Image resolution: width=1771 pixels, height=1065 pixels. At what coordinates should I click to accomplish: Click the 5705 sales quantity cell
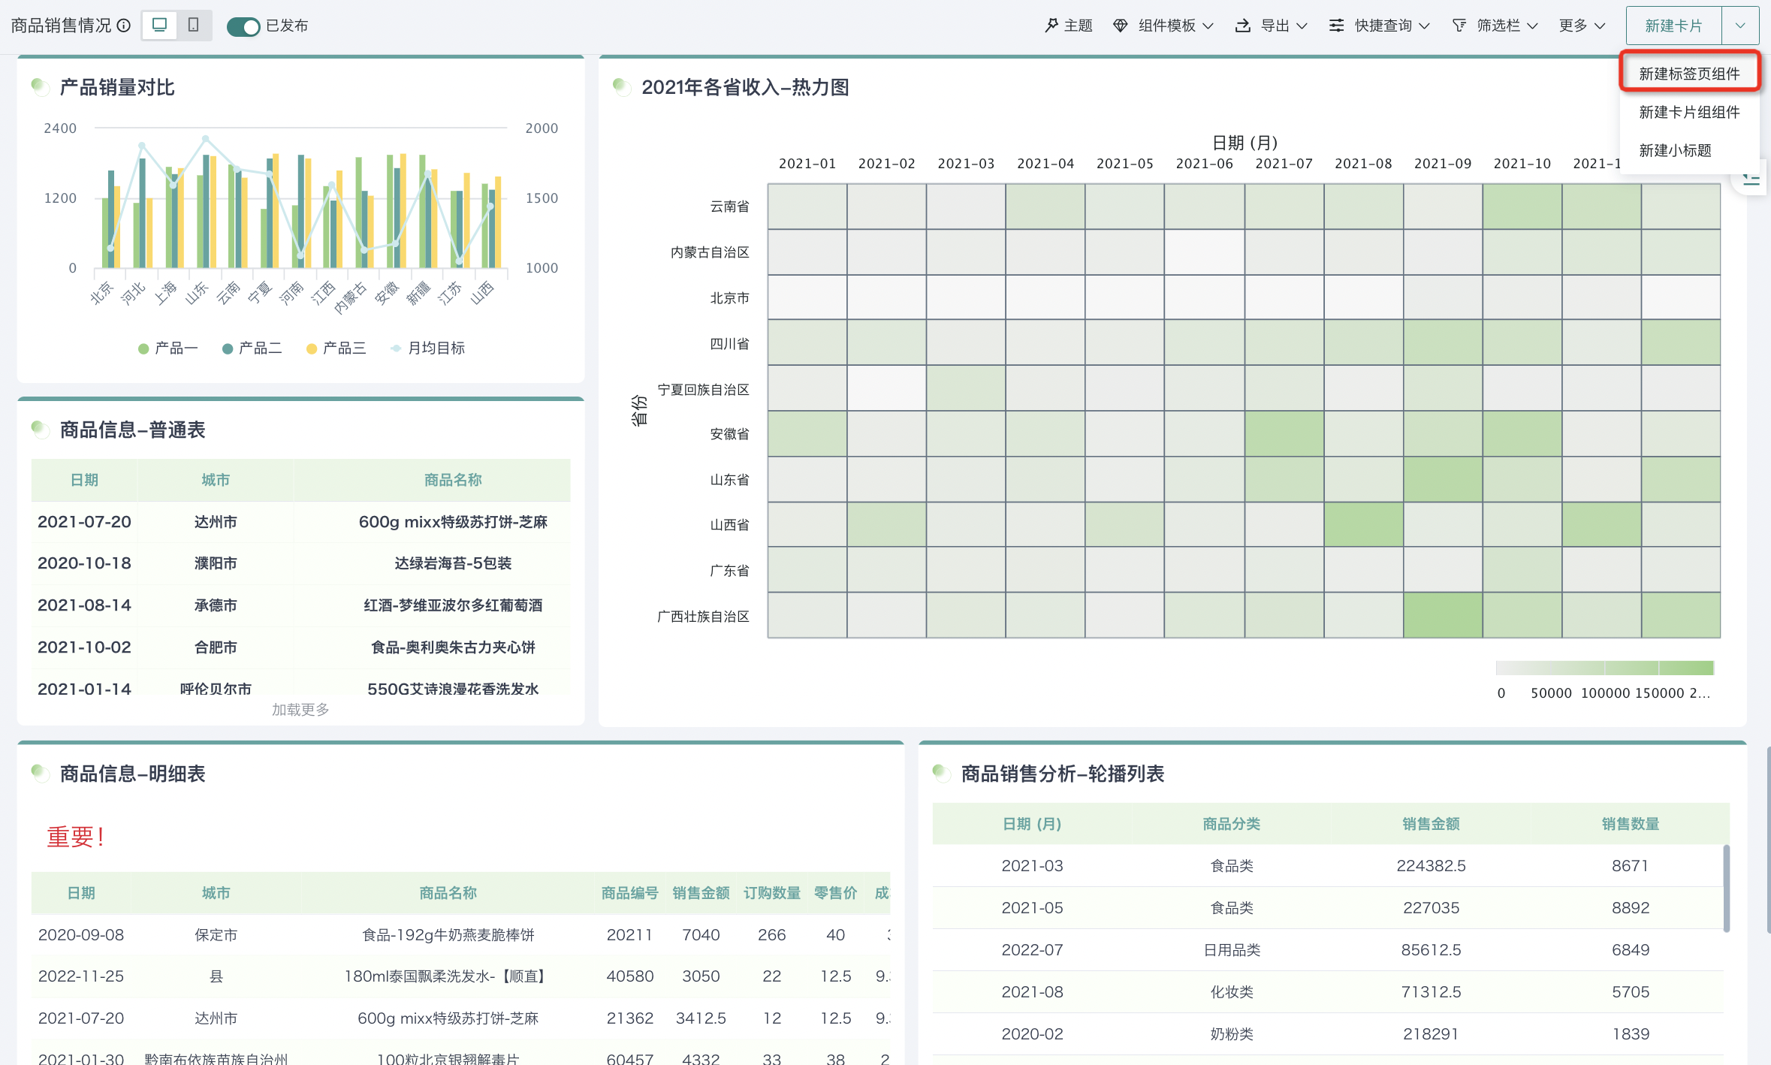point(1630,992)
